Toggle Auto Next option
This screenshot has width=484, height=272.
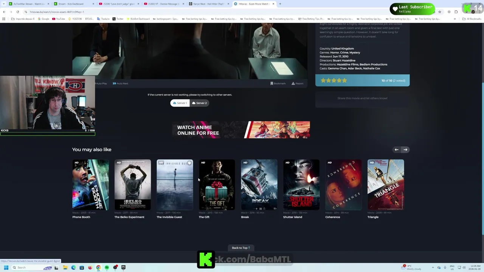pyautogui.click(x=121, y=83)
